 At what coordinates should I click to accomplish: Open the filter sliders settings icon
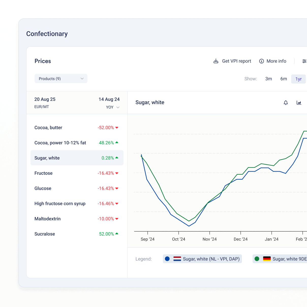coord(304,61)
